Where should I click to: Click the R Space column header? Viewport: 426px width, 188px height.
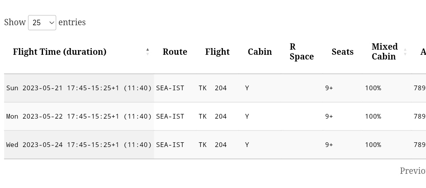301,52
